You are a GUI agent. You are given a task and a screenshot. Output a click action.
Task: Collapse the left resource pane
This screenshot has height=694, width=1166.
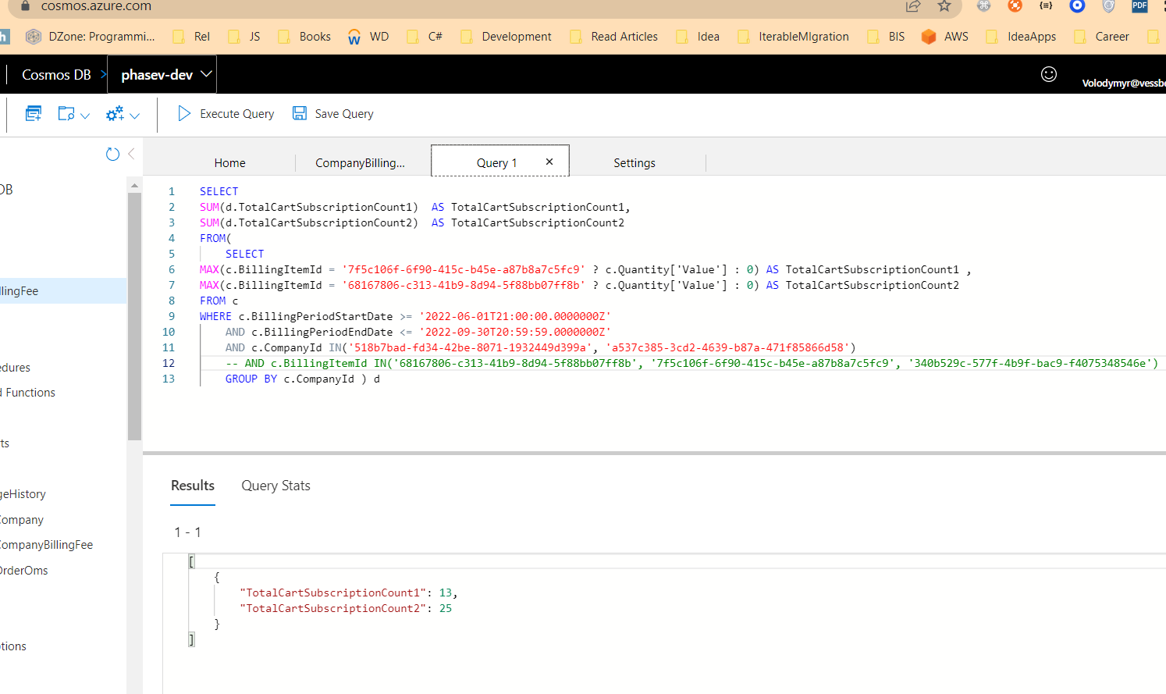point(131,154)
